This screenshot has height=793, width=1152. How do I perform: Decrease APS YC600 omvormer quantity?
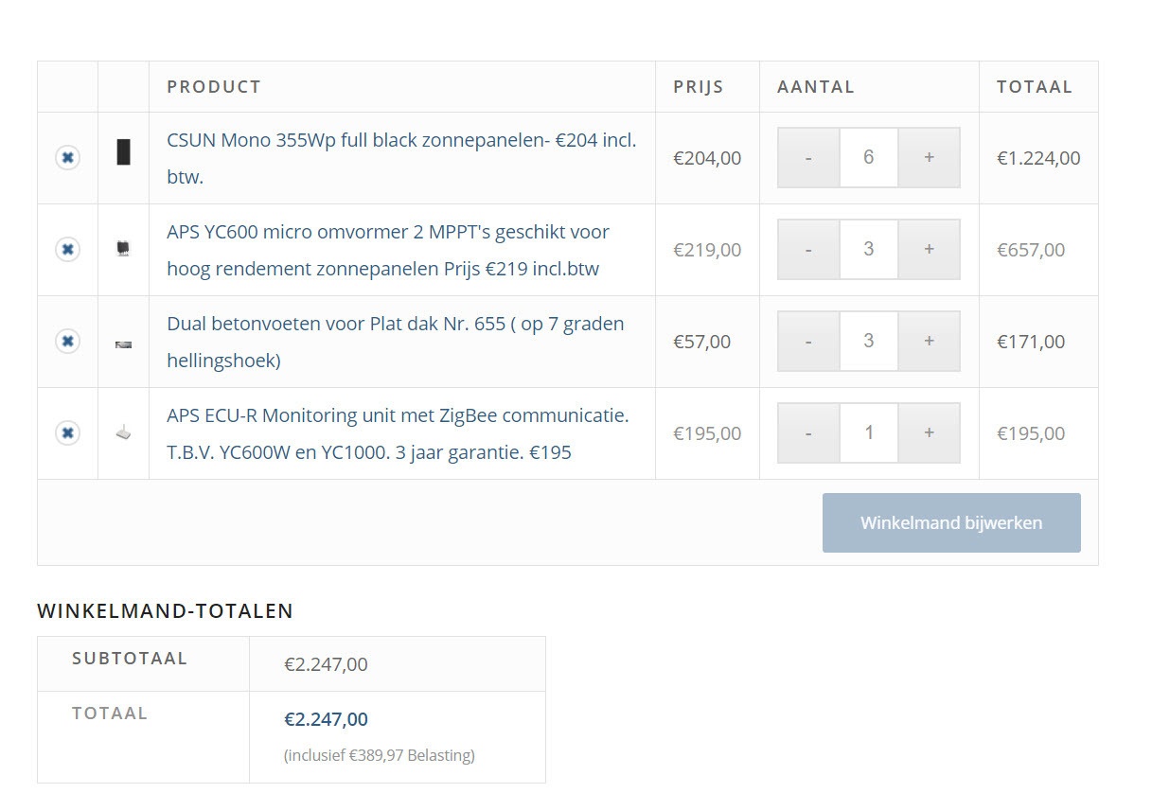(808, 249)
